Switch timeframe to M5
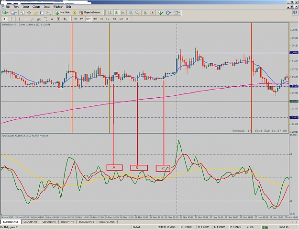The height and width of the screenshot is (230, 299). click(82, 19)
